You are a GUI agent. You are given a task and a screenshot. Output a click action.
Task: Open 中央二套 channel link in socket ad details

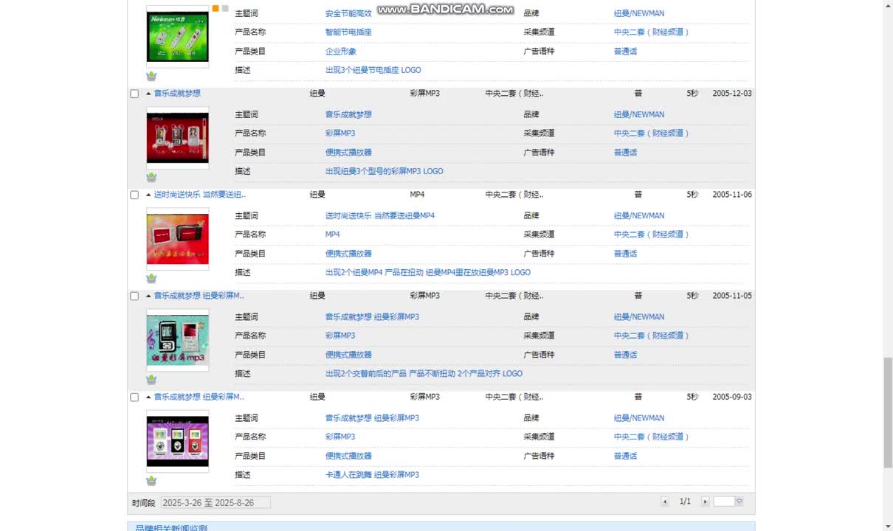(651, 32)
